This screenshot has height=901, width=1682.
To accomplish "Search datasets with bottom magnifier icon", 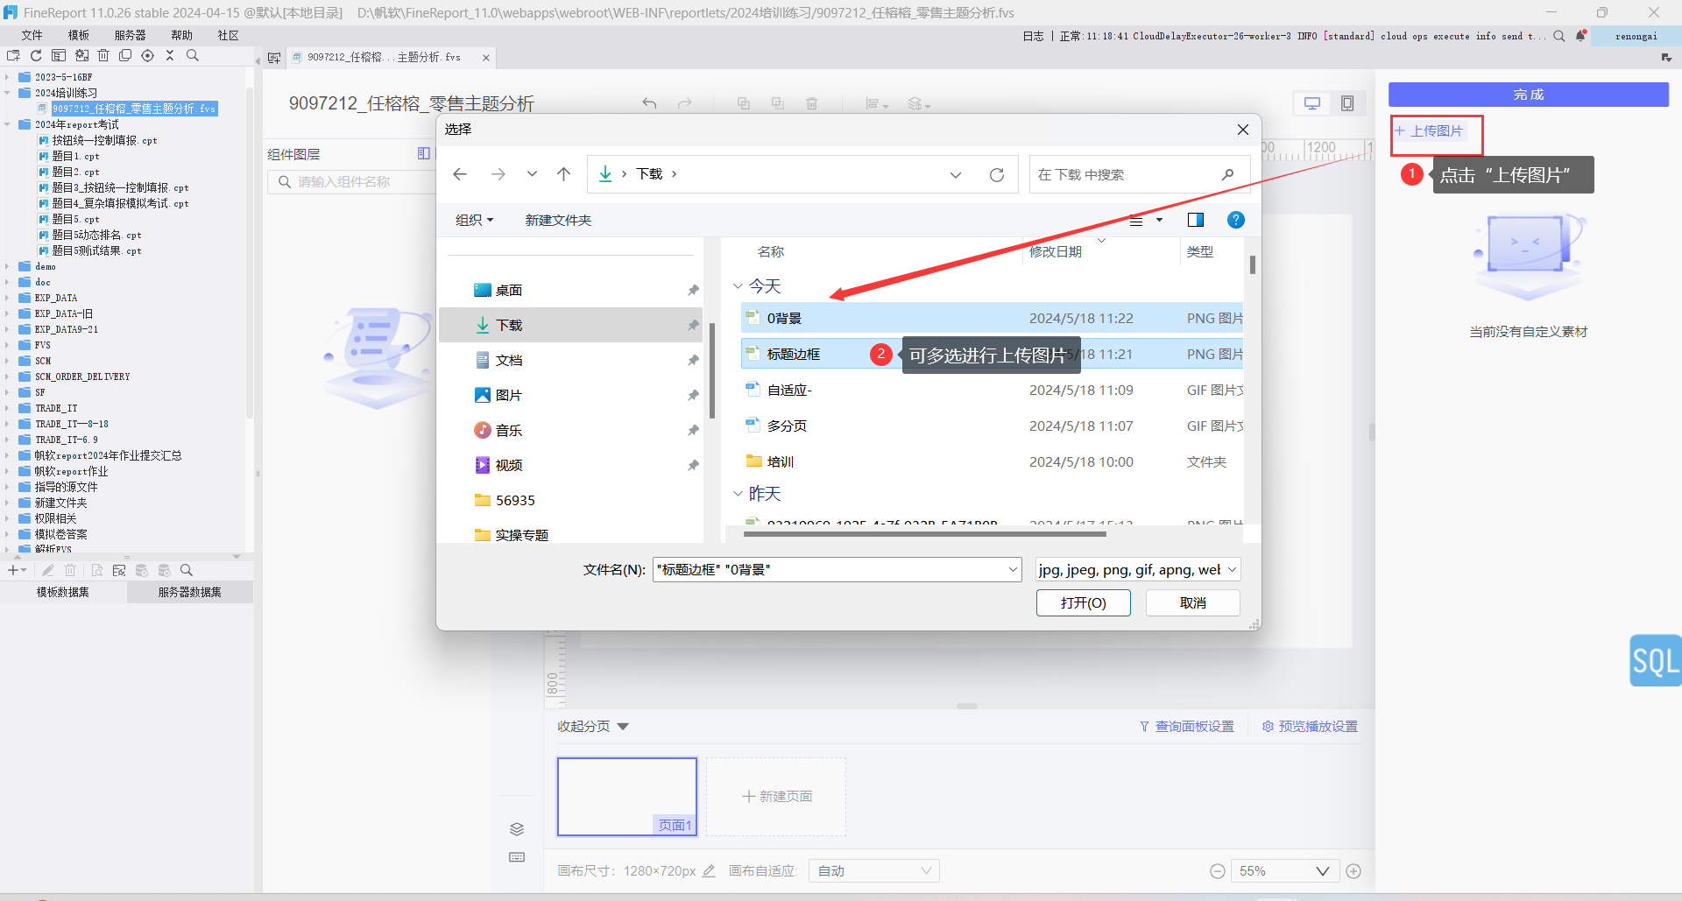I will pos(187,570).
